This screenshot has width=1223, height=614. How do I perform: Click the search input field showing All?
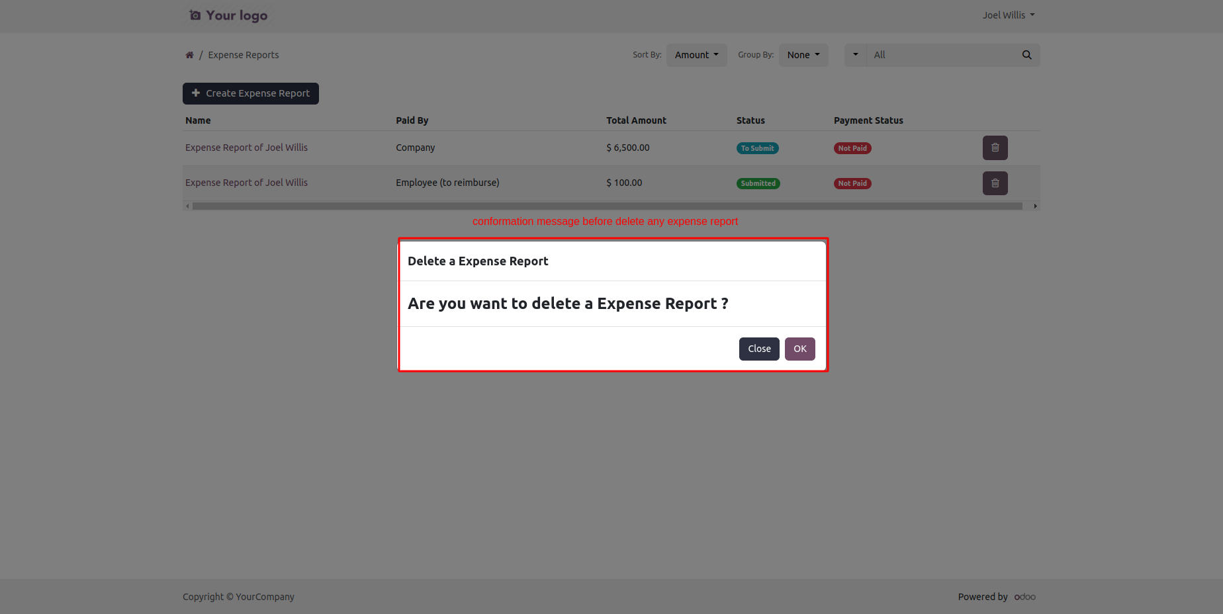click(941, 55)
